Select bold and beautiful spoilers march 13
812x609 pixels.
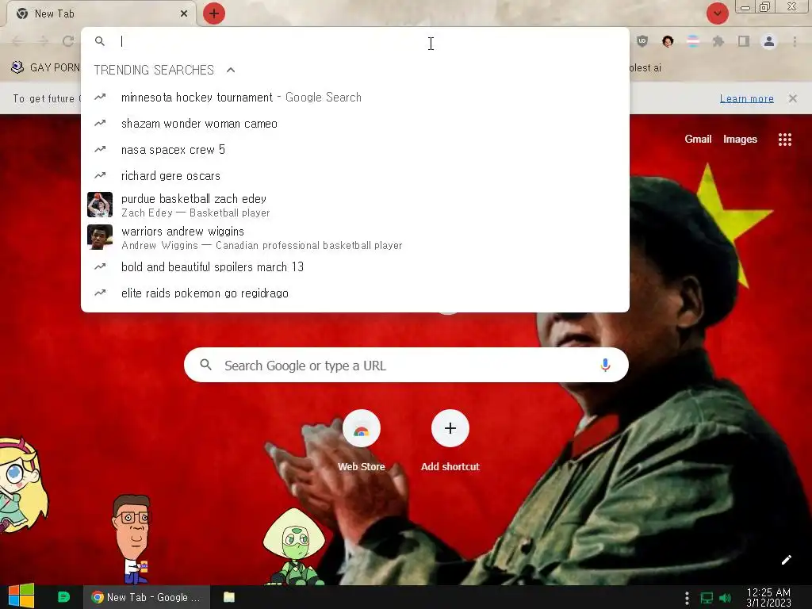tap(355, 266)
